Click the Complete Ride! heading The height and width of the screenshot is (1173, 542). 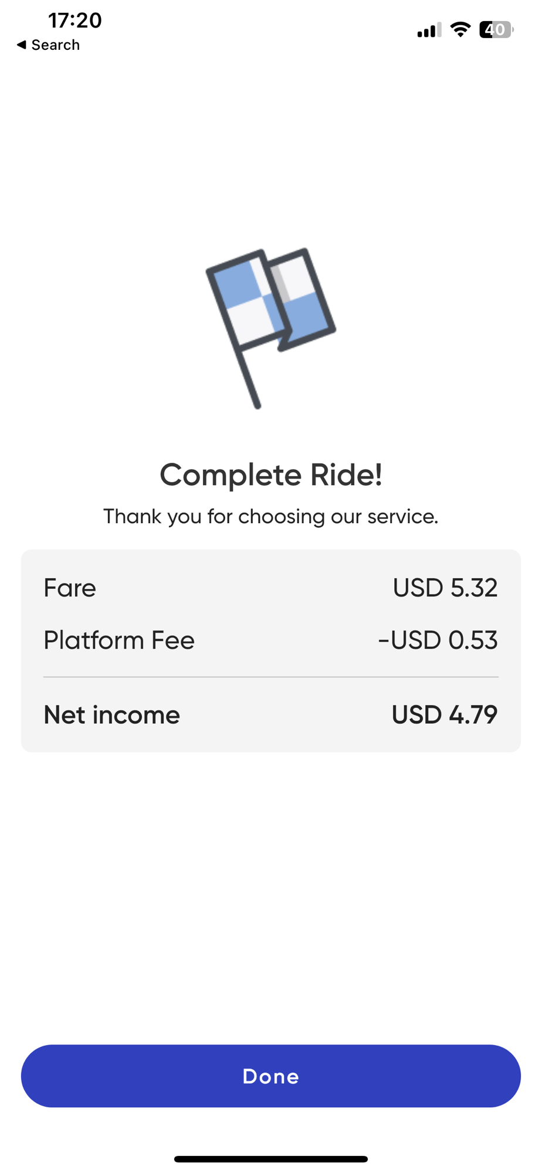tap(270, 474)
